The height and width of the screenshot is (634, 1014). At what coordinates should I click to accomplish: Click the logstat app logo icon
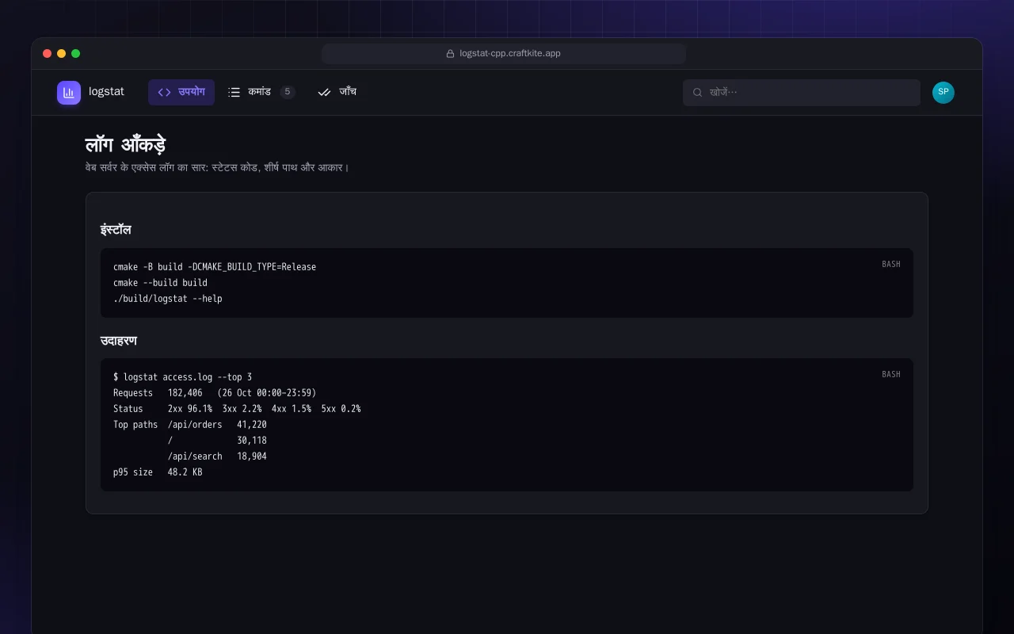(69, 93)
